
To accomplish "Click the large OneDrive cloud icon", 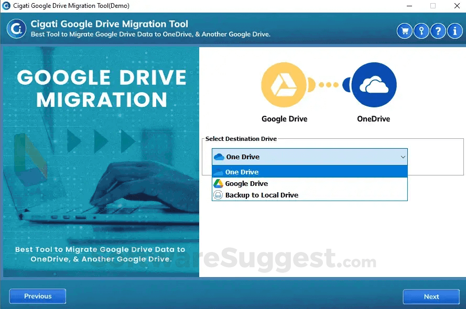I will coord(373,84).
